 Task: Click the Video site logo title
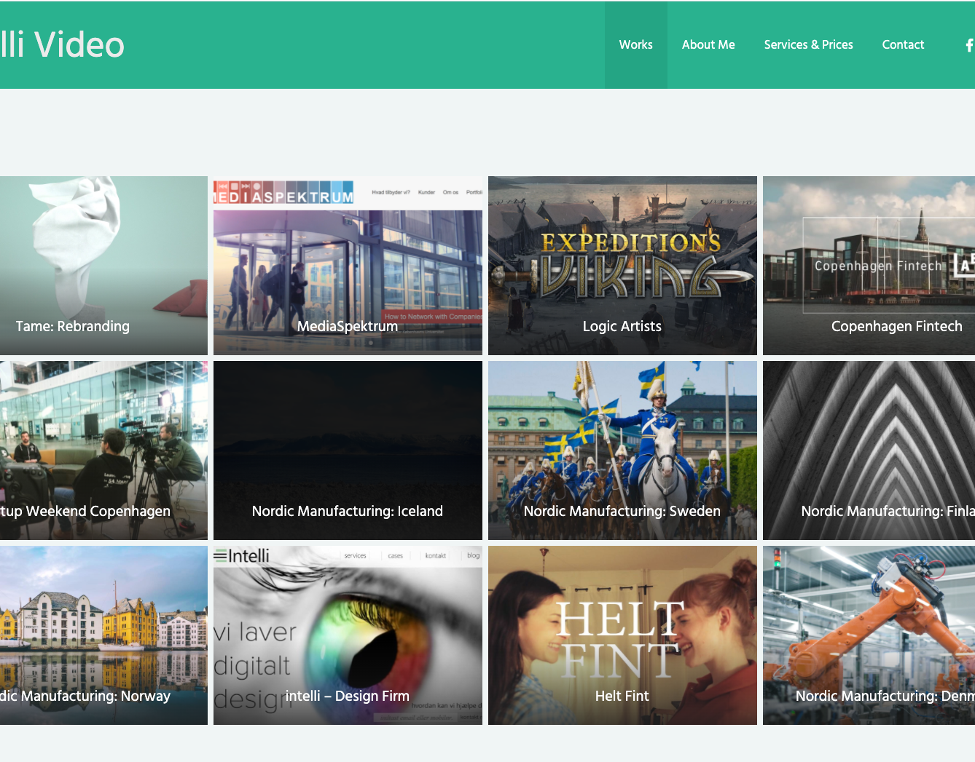point(62,44)
